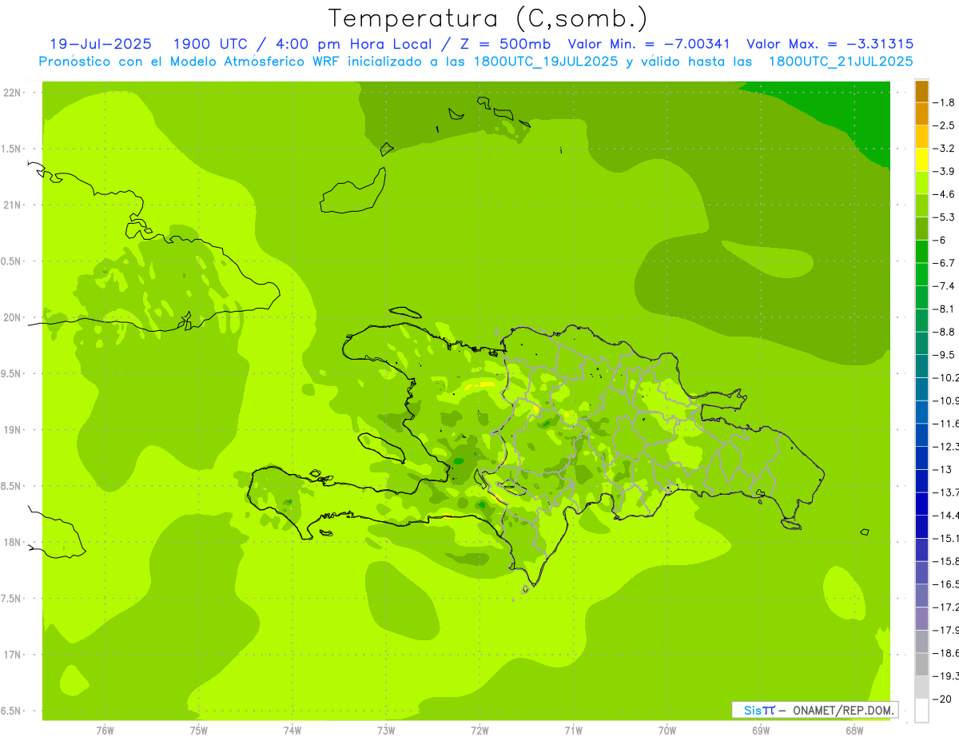Image resolution: width=959 pixels, height=741 pixels.
Task: Click the 'Valor Min. = -7.00341' readout
Action: 648,44
